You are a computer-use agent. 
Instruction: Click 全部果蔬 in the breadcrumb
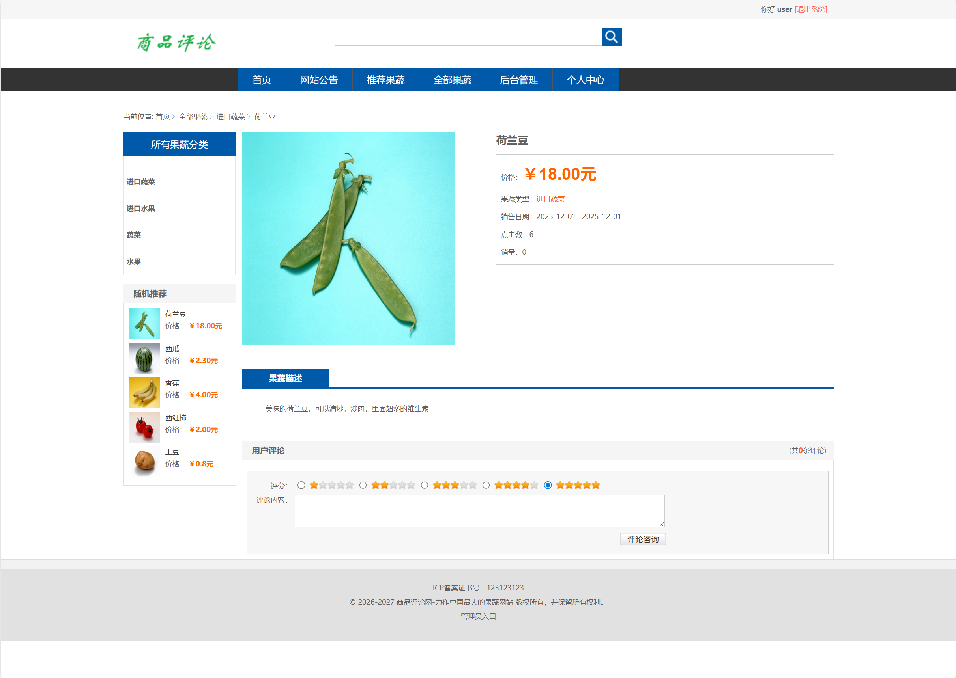point(193,117)
